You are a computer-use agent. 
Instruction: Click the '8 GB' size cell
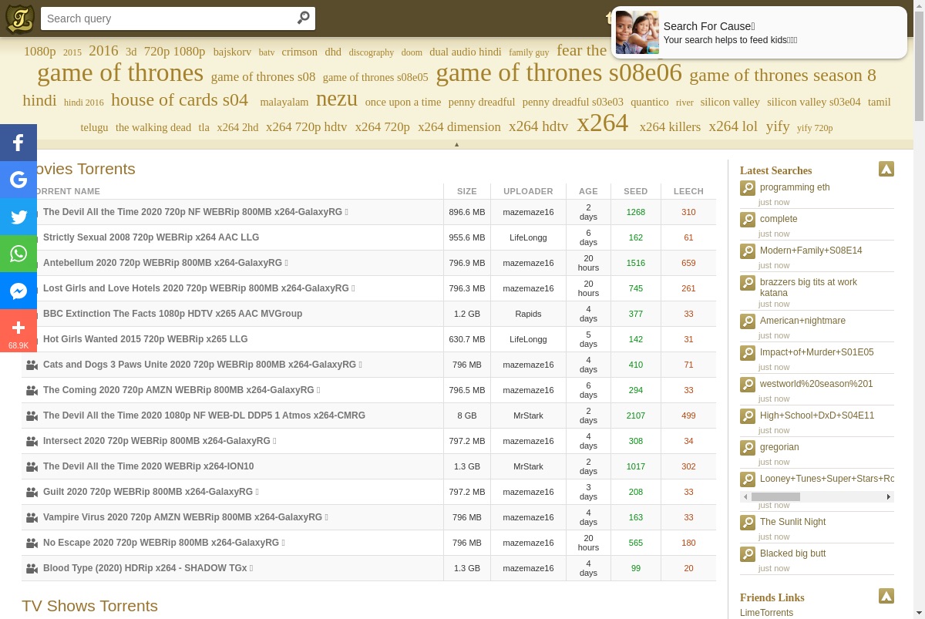467,415
